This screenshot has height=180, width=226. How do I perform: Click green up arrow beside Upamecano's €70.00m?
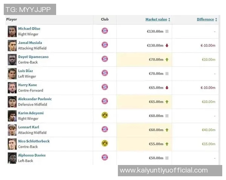coord(167,60)
